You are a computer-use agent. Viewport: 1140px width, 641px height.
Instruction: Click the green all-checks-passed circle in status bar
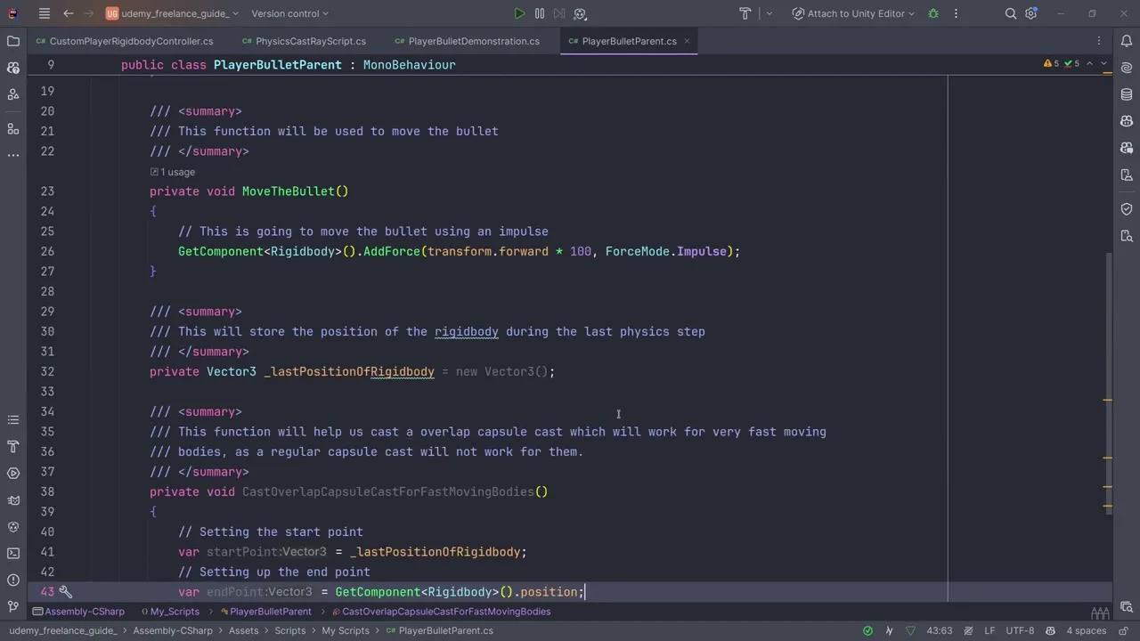868,630
